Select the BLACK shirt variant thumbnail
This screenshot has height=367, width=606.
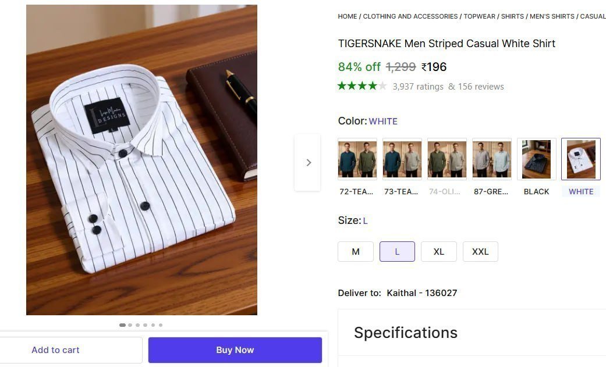[x=536, y=159]
